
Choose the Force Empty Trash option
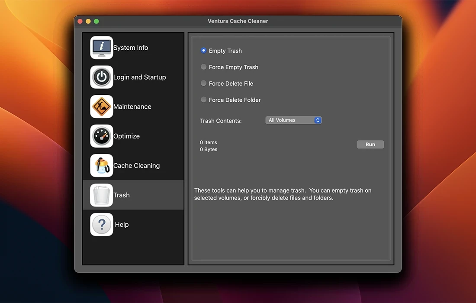[x=203, y=67]
